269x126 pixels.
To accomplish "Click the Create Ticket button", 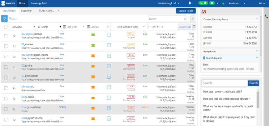I will 186,11.
